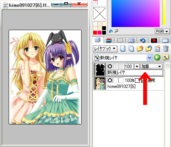Select the red color swatch
The height and width of the screenshot is (147, 171).
click(95, 33)
